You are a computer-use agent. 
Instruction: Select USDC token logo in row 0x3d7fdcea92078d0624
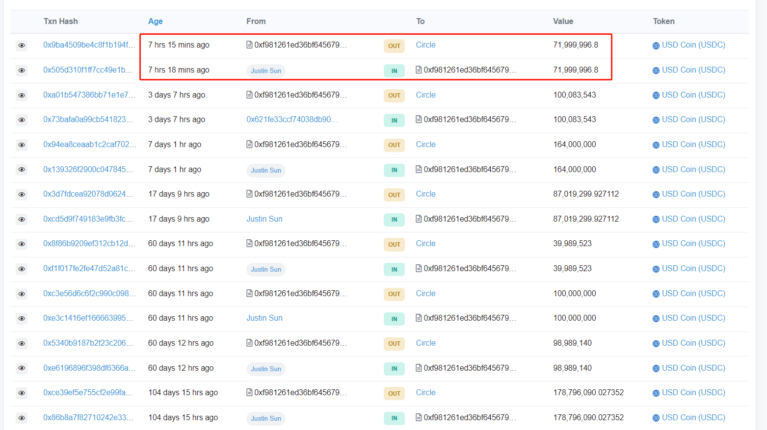point(656,195)
